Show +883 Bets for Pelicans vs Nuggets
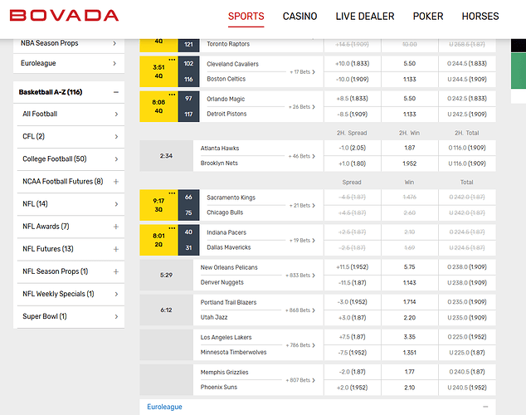Image resolution: width=526 pixels, height=415 pixels. (298, 275)
